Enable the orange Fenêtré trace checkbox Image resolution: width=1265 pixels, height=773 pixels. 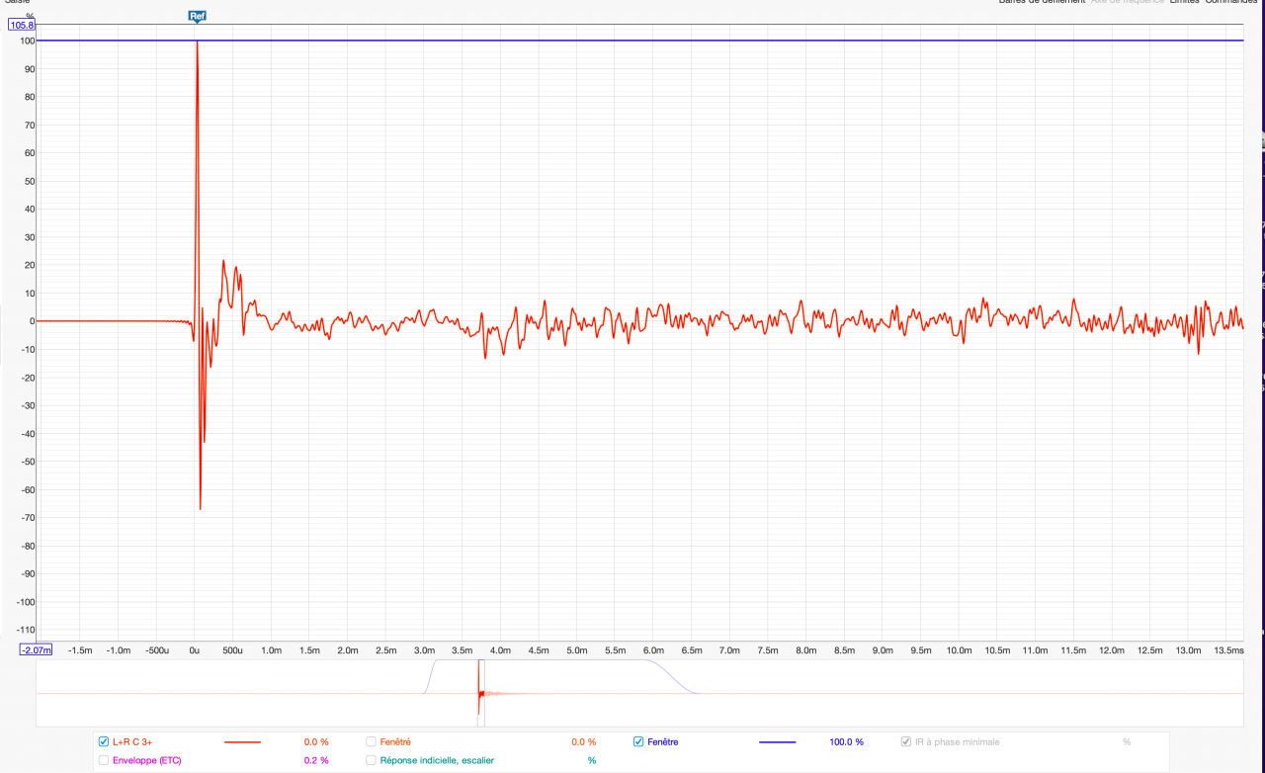point(371,741)
